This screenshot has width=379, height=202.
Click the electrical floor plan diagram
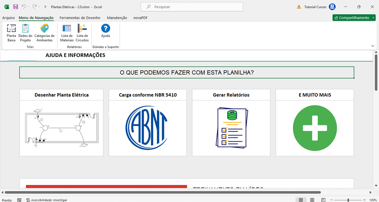(62, 128)
